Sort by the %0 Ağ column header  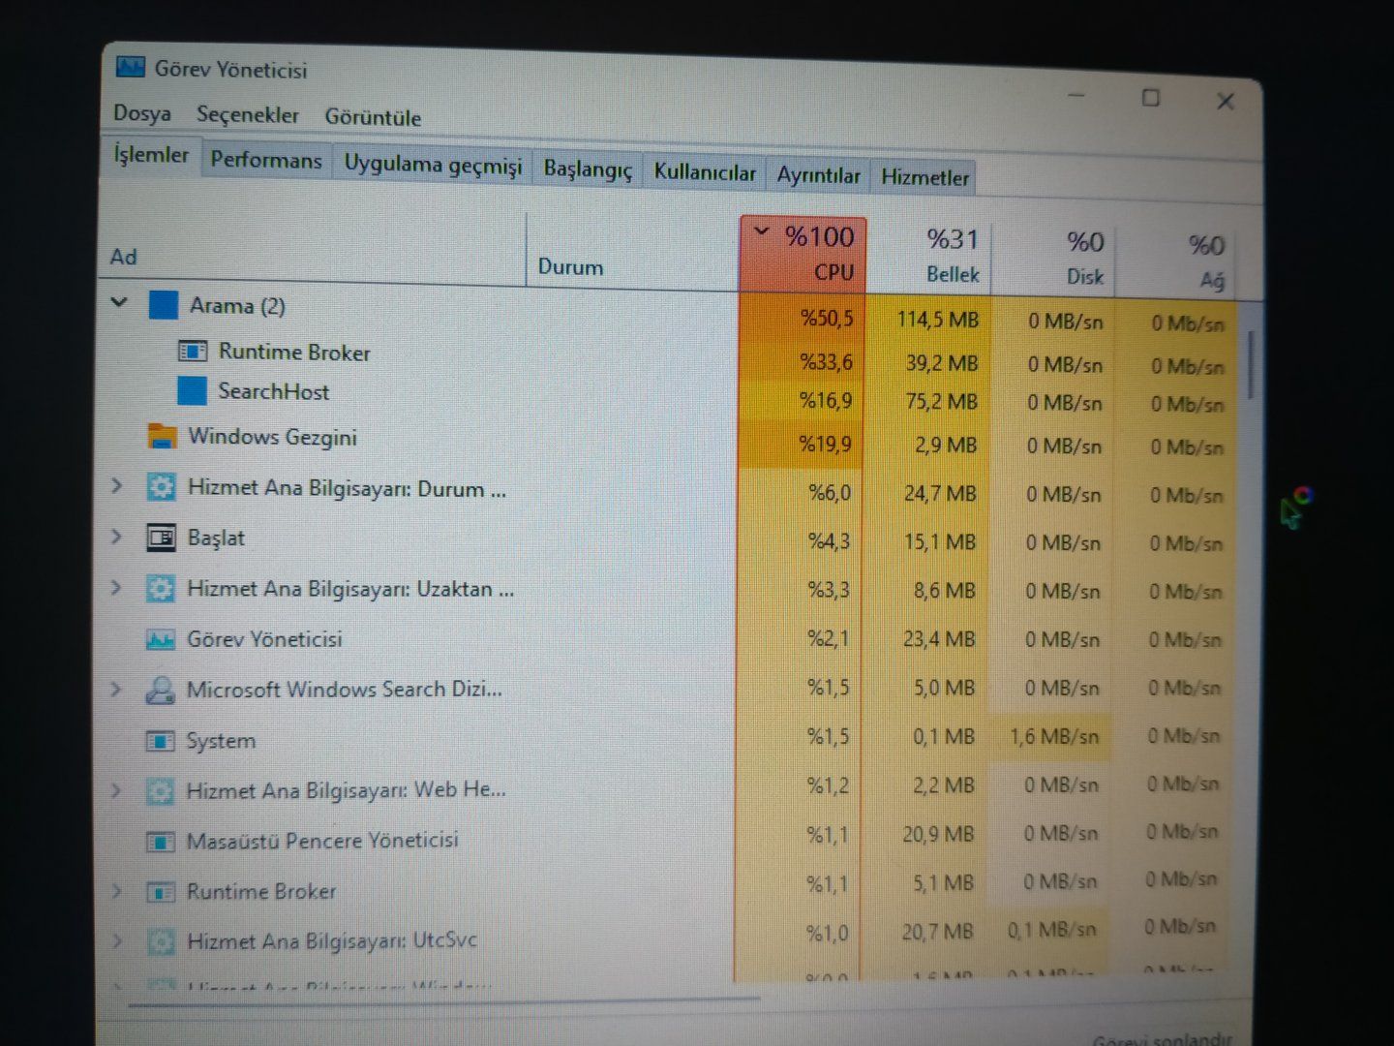coord(1175,261)
